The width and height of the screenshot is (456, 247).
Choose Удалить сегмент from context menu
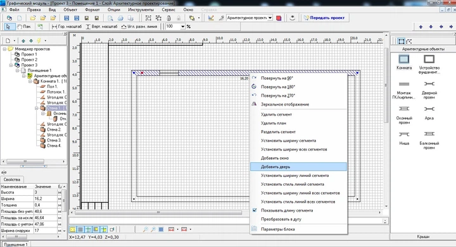coord(299,114)
